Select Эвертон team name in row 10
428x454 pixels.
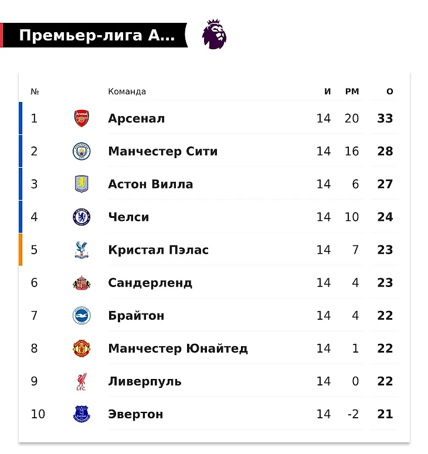coord(135,414)
